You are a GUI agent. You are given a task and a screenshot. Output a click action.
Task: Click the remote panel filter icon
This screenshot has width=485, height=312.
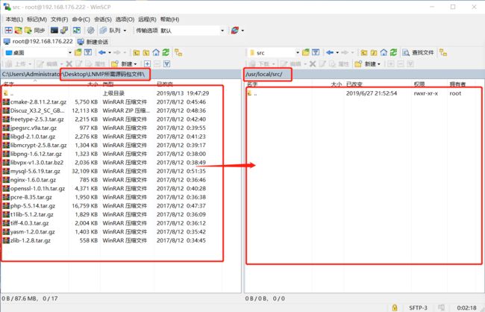click(x=316, y=52)
